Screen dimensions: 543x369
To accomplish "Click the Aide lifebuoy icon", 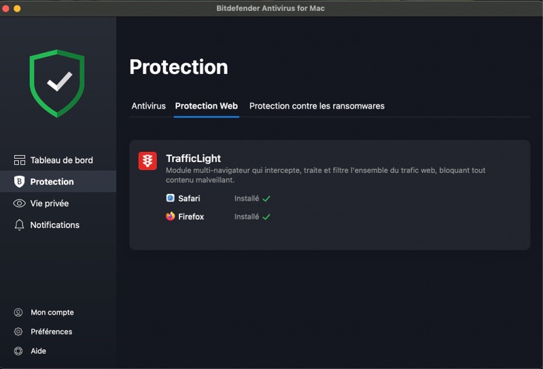I will [18, 351].
